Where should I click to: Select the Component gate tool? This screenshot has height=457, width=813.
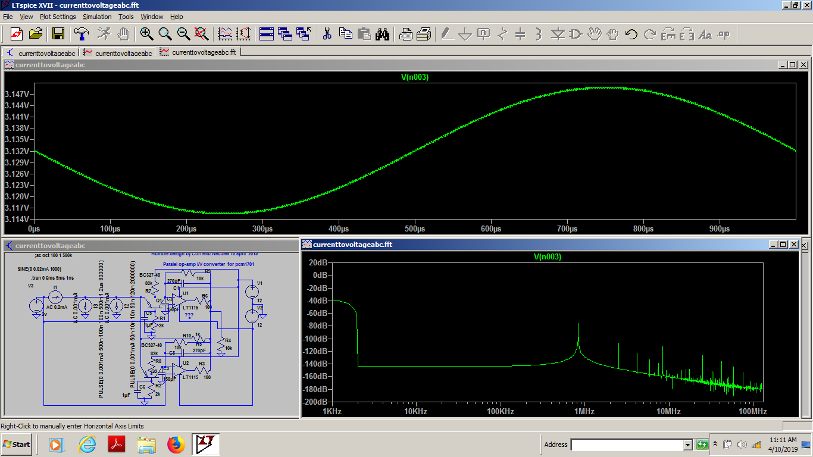coord(576,34)
